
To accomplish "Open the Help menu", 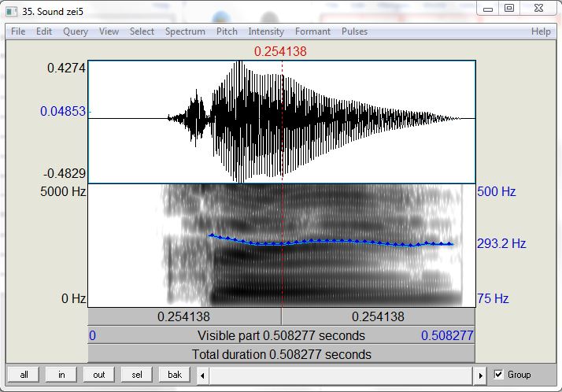I will click(541, 31).
